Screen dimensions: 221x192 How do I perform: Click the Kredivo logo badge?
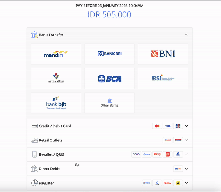147,183
